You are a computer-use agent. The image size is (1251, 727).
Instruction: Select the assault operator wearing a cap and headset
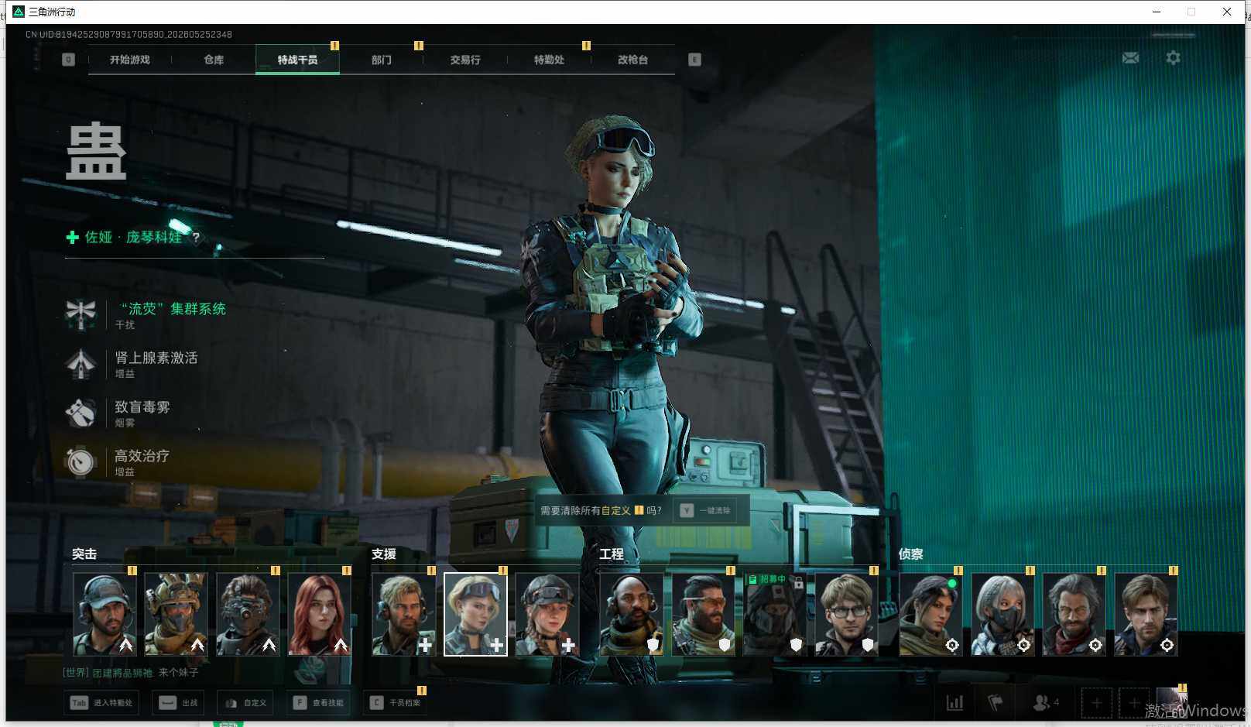105,615
